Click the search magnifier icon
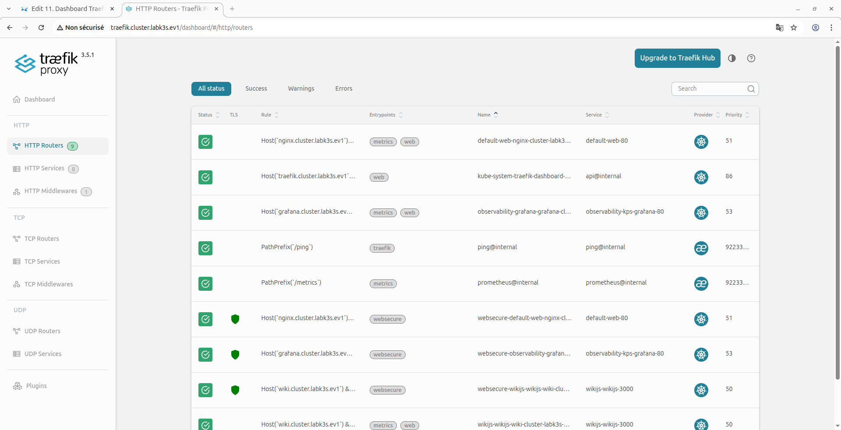The width and height of the screenshot is (841, 430). (751, 89)
